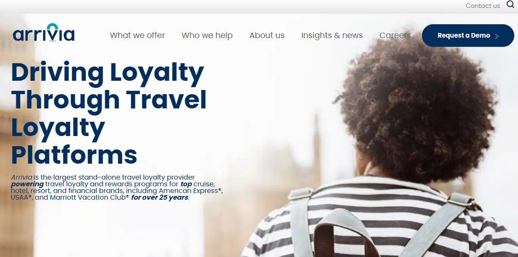Click the bold word powering
The image size is (518, 257).
[x=27, y=184]
